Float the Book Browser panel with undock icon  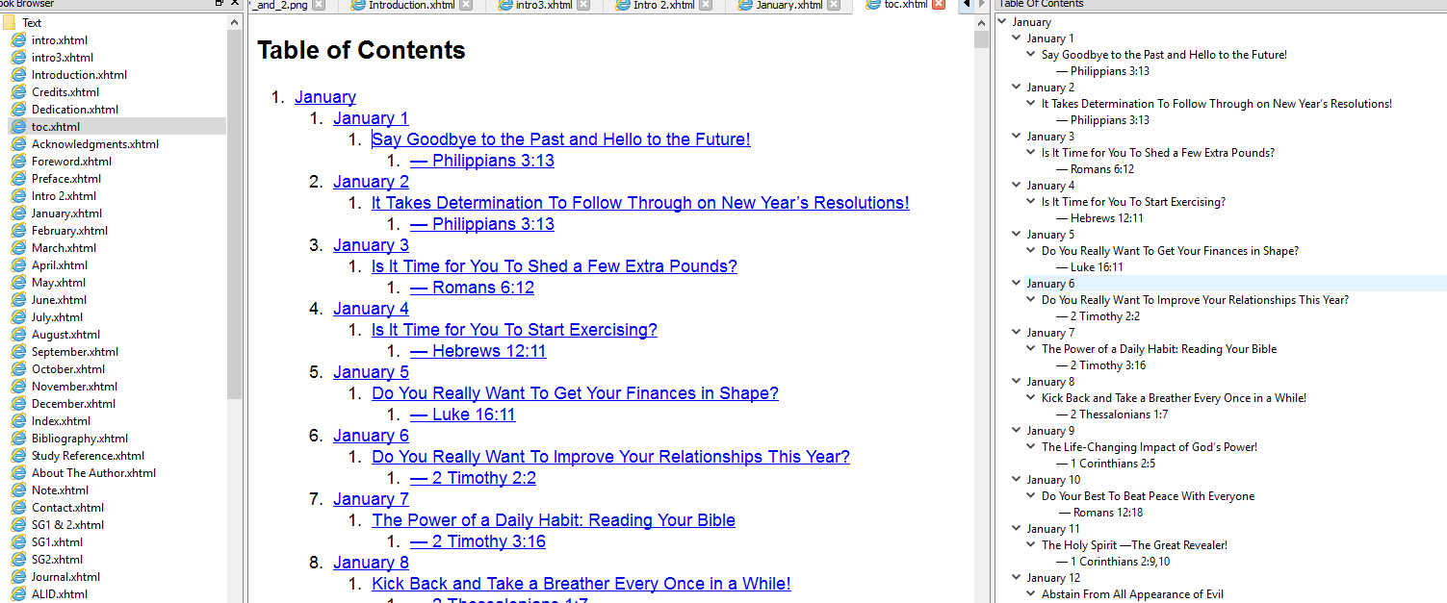click(219, 4)
